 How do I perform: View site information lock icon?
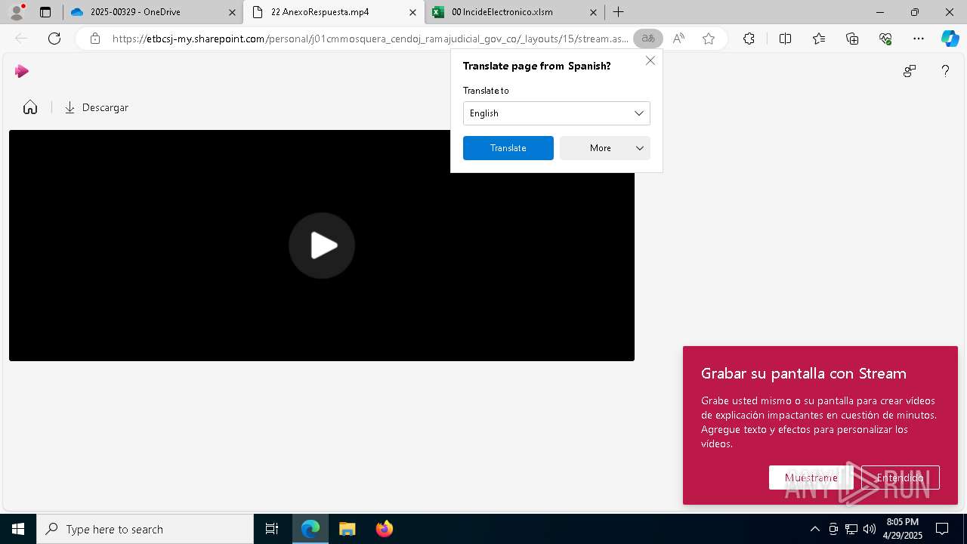(95, 39)
